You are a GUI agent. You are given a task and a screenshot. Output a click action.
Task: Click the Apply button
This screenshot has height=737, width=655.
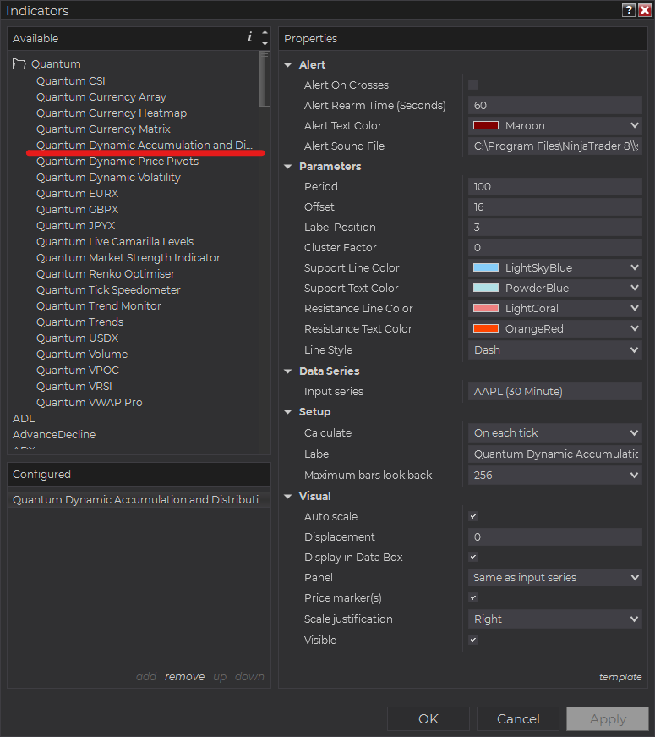pyautogui.click(x=608, y=718)
